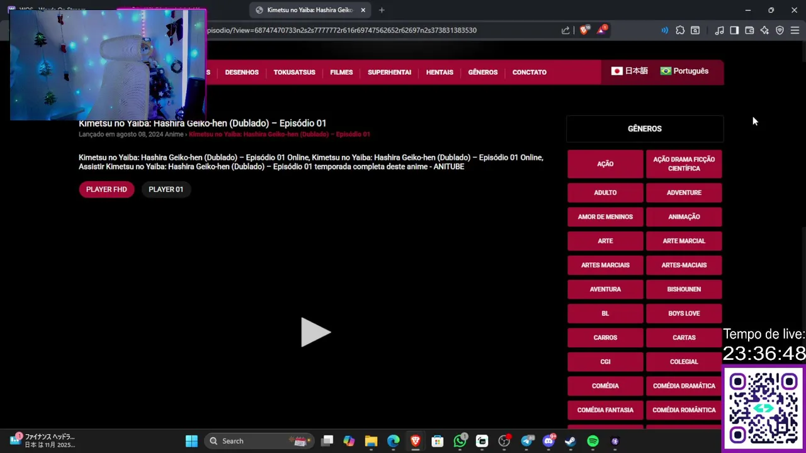Viewport: 806px width, 453px height.
Task: Select the COMÉDIA genre
Action: tap(605, 386)
